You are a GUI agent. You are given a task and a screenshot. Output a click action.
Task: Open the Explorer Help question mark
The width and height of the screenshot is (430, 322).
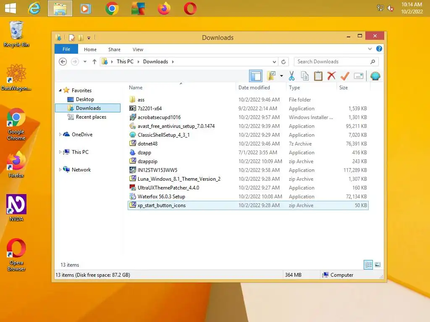click(x=379, y=49)
